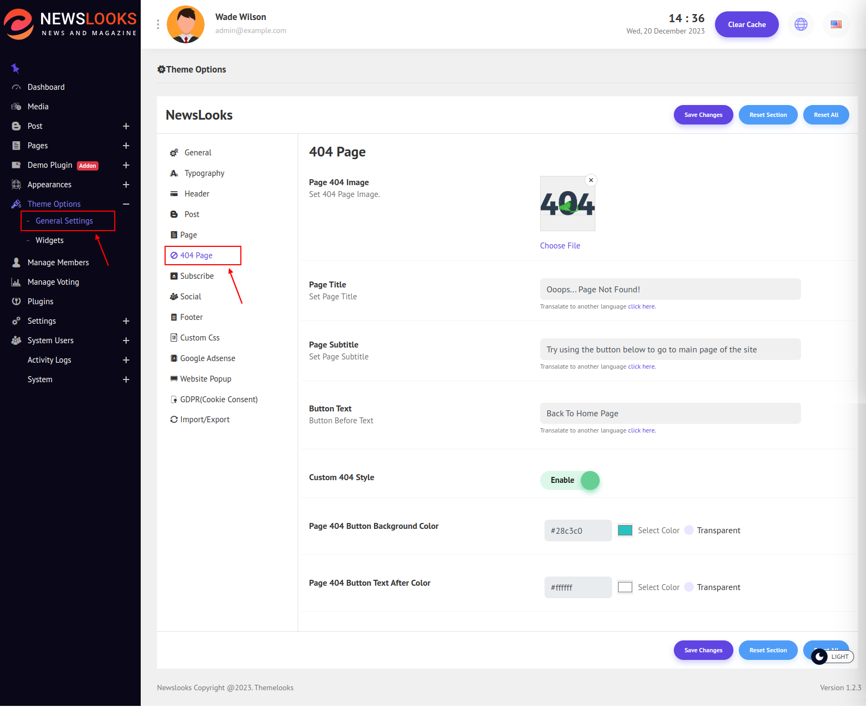Open the teal button background color swatch
This screenshot has height=707, width=866.
click(625, 531)
